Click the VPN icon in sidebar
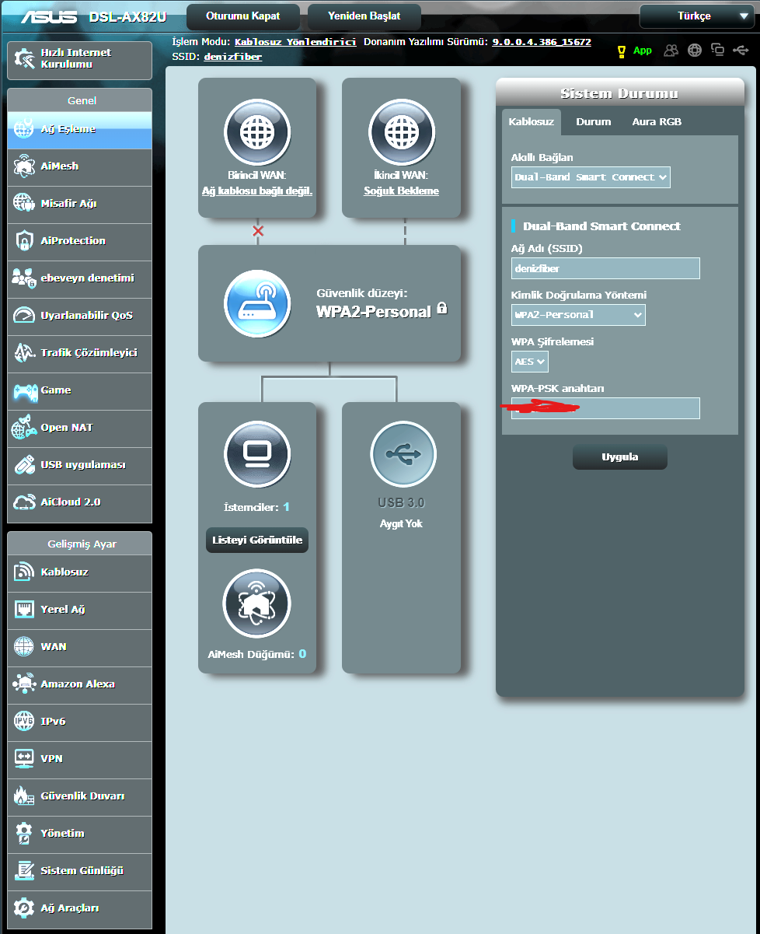760x934 pixels. pyautogui.click(x=23, y=759)
